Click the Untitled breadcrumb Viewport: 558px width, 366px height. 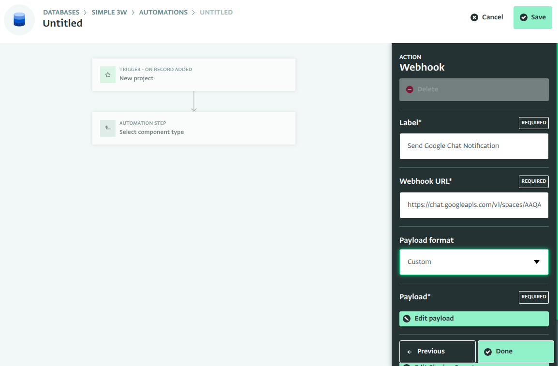216,12
